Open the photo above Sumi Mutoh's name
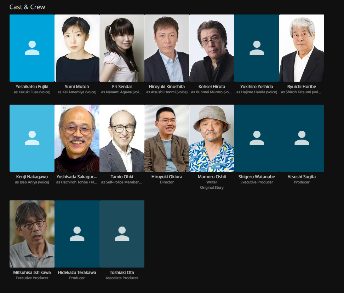 77,48
